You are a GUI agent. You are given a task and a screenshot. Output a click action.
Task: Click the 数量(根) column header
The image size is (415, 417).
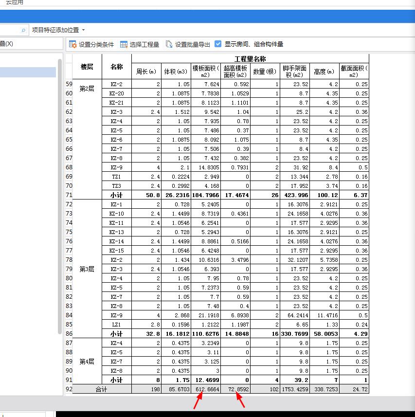[265, 71]
